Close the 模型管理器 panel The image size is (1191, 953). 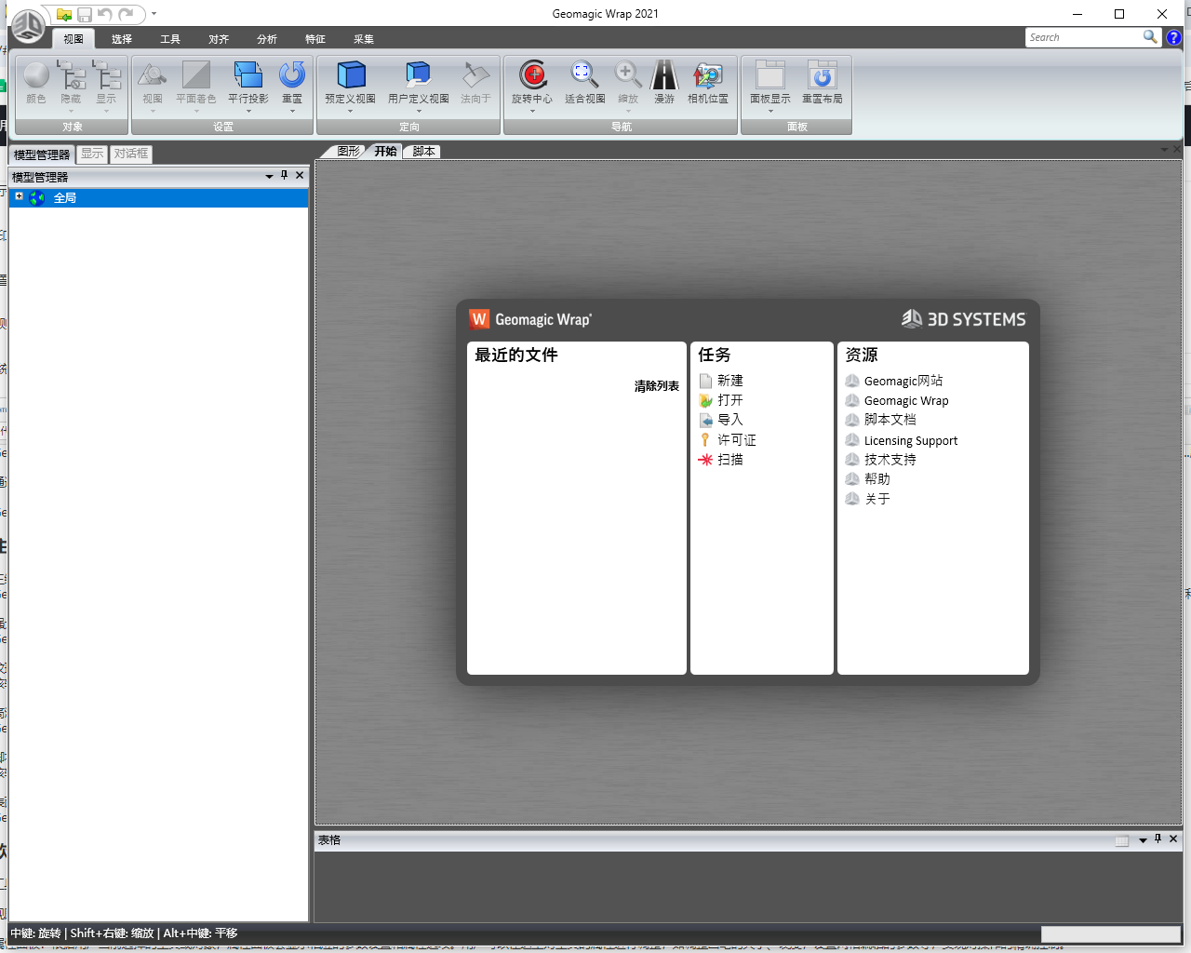pyautogui.click(x=300, y=175)
